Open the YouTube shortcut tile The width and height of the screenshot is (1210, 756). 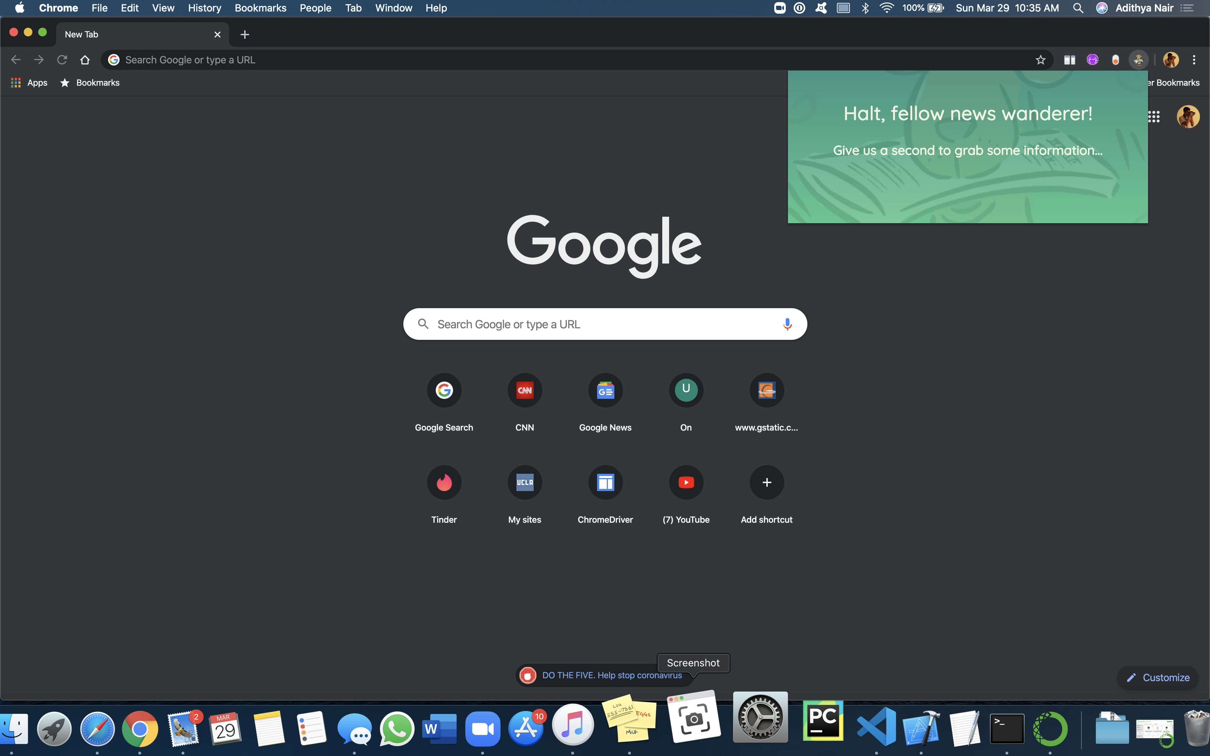686,482
